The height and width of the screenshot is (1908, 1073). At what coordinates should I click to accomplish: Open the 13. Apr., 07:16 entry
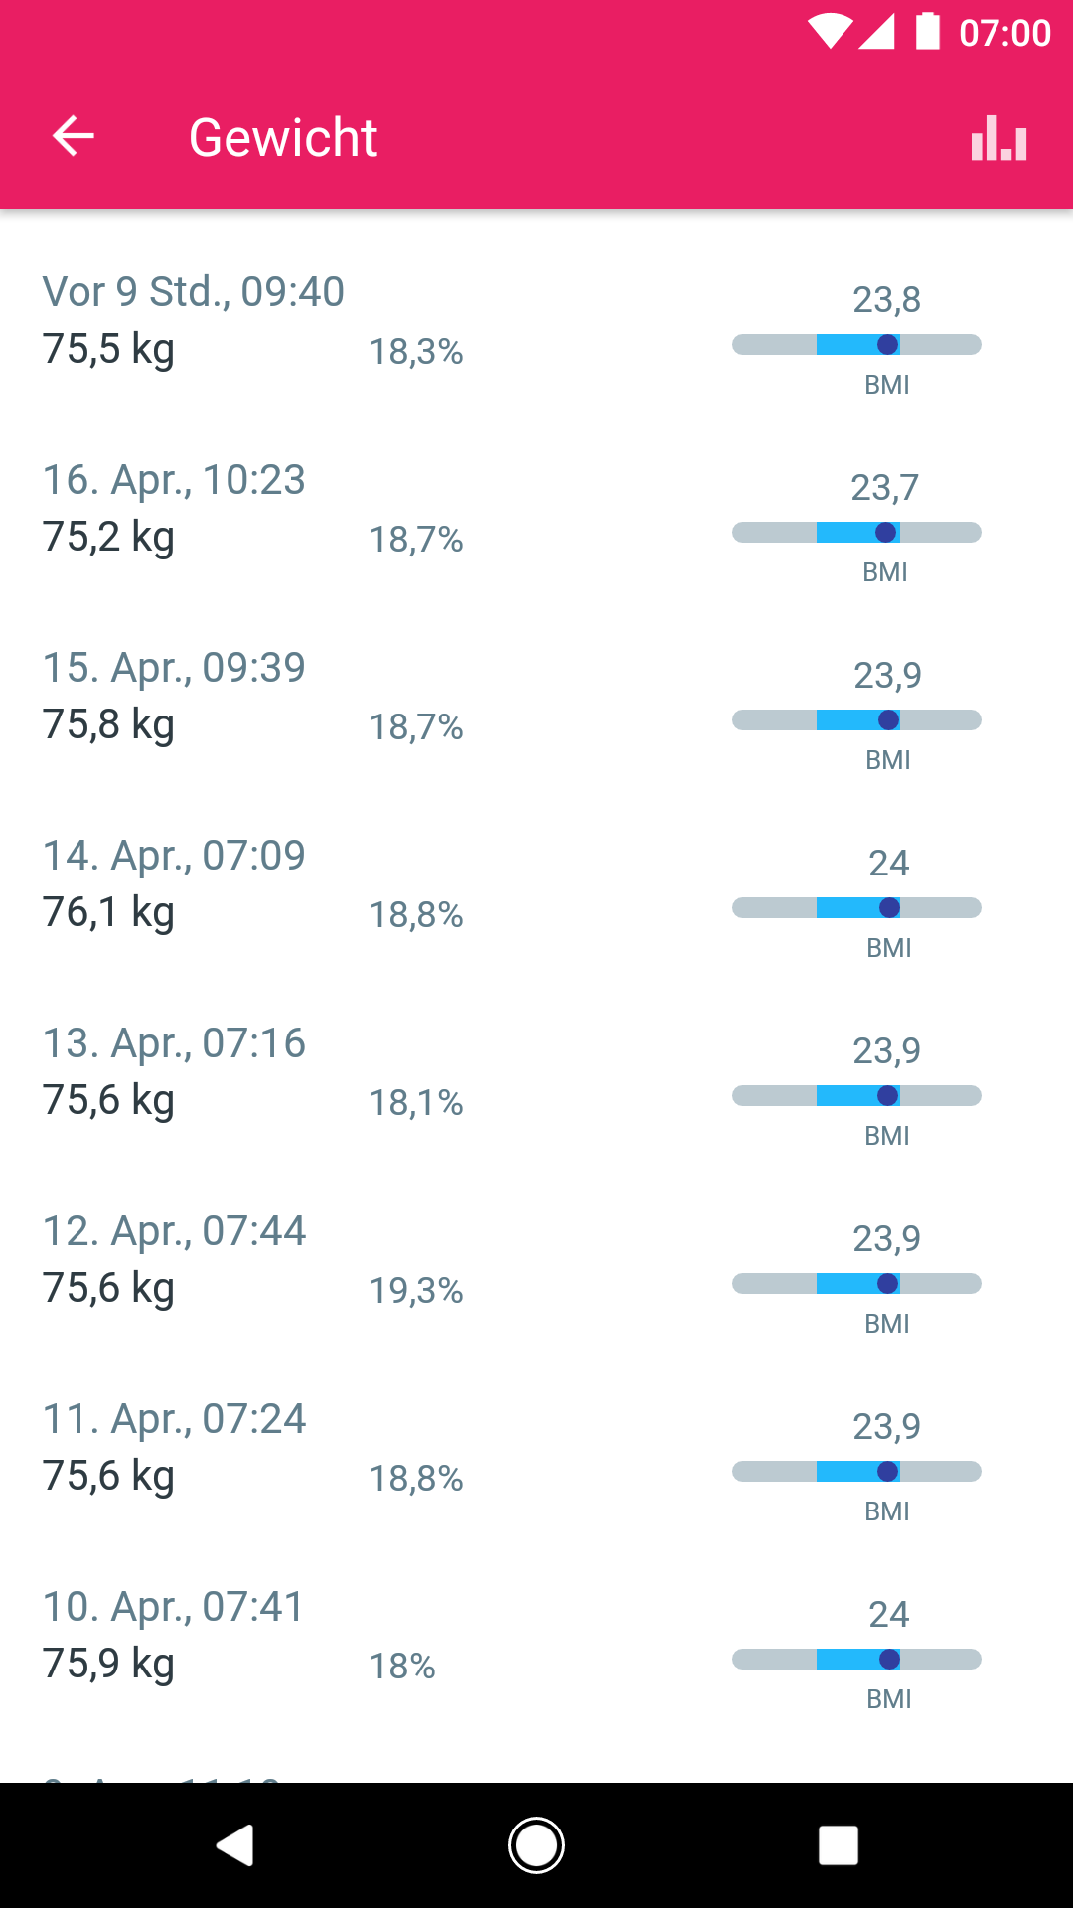point(174,1071)
